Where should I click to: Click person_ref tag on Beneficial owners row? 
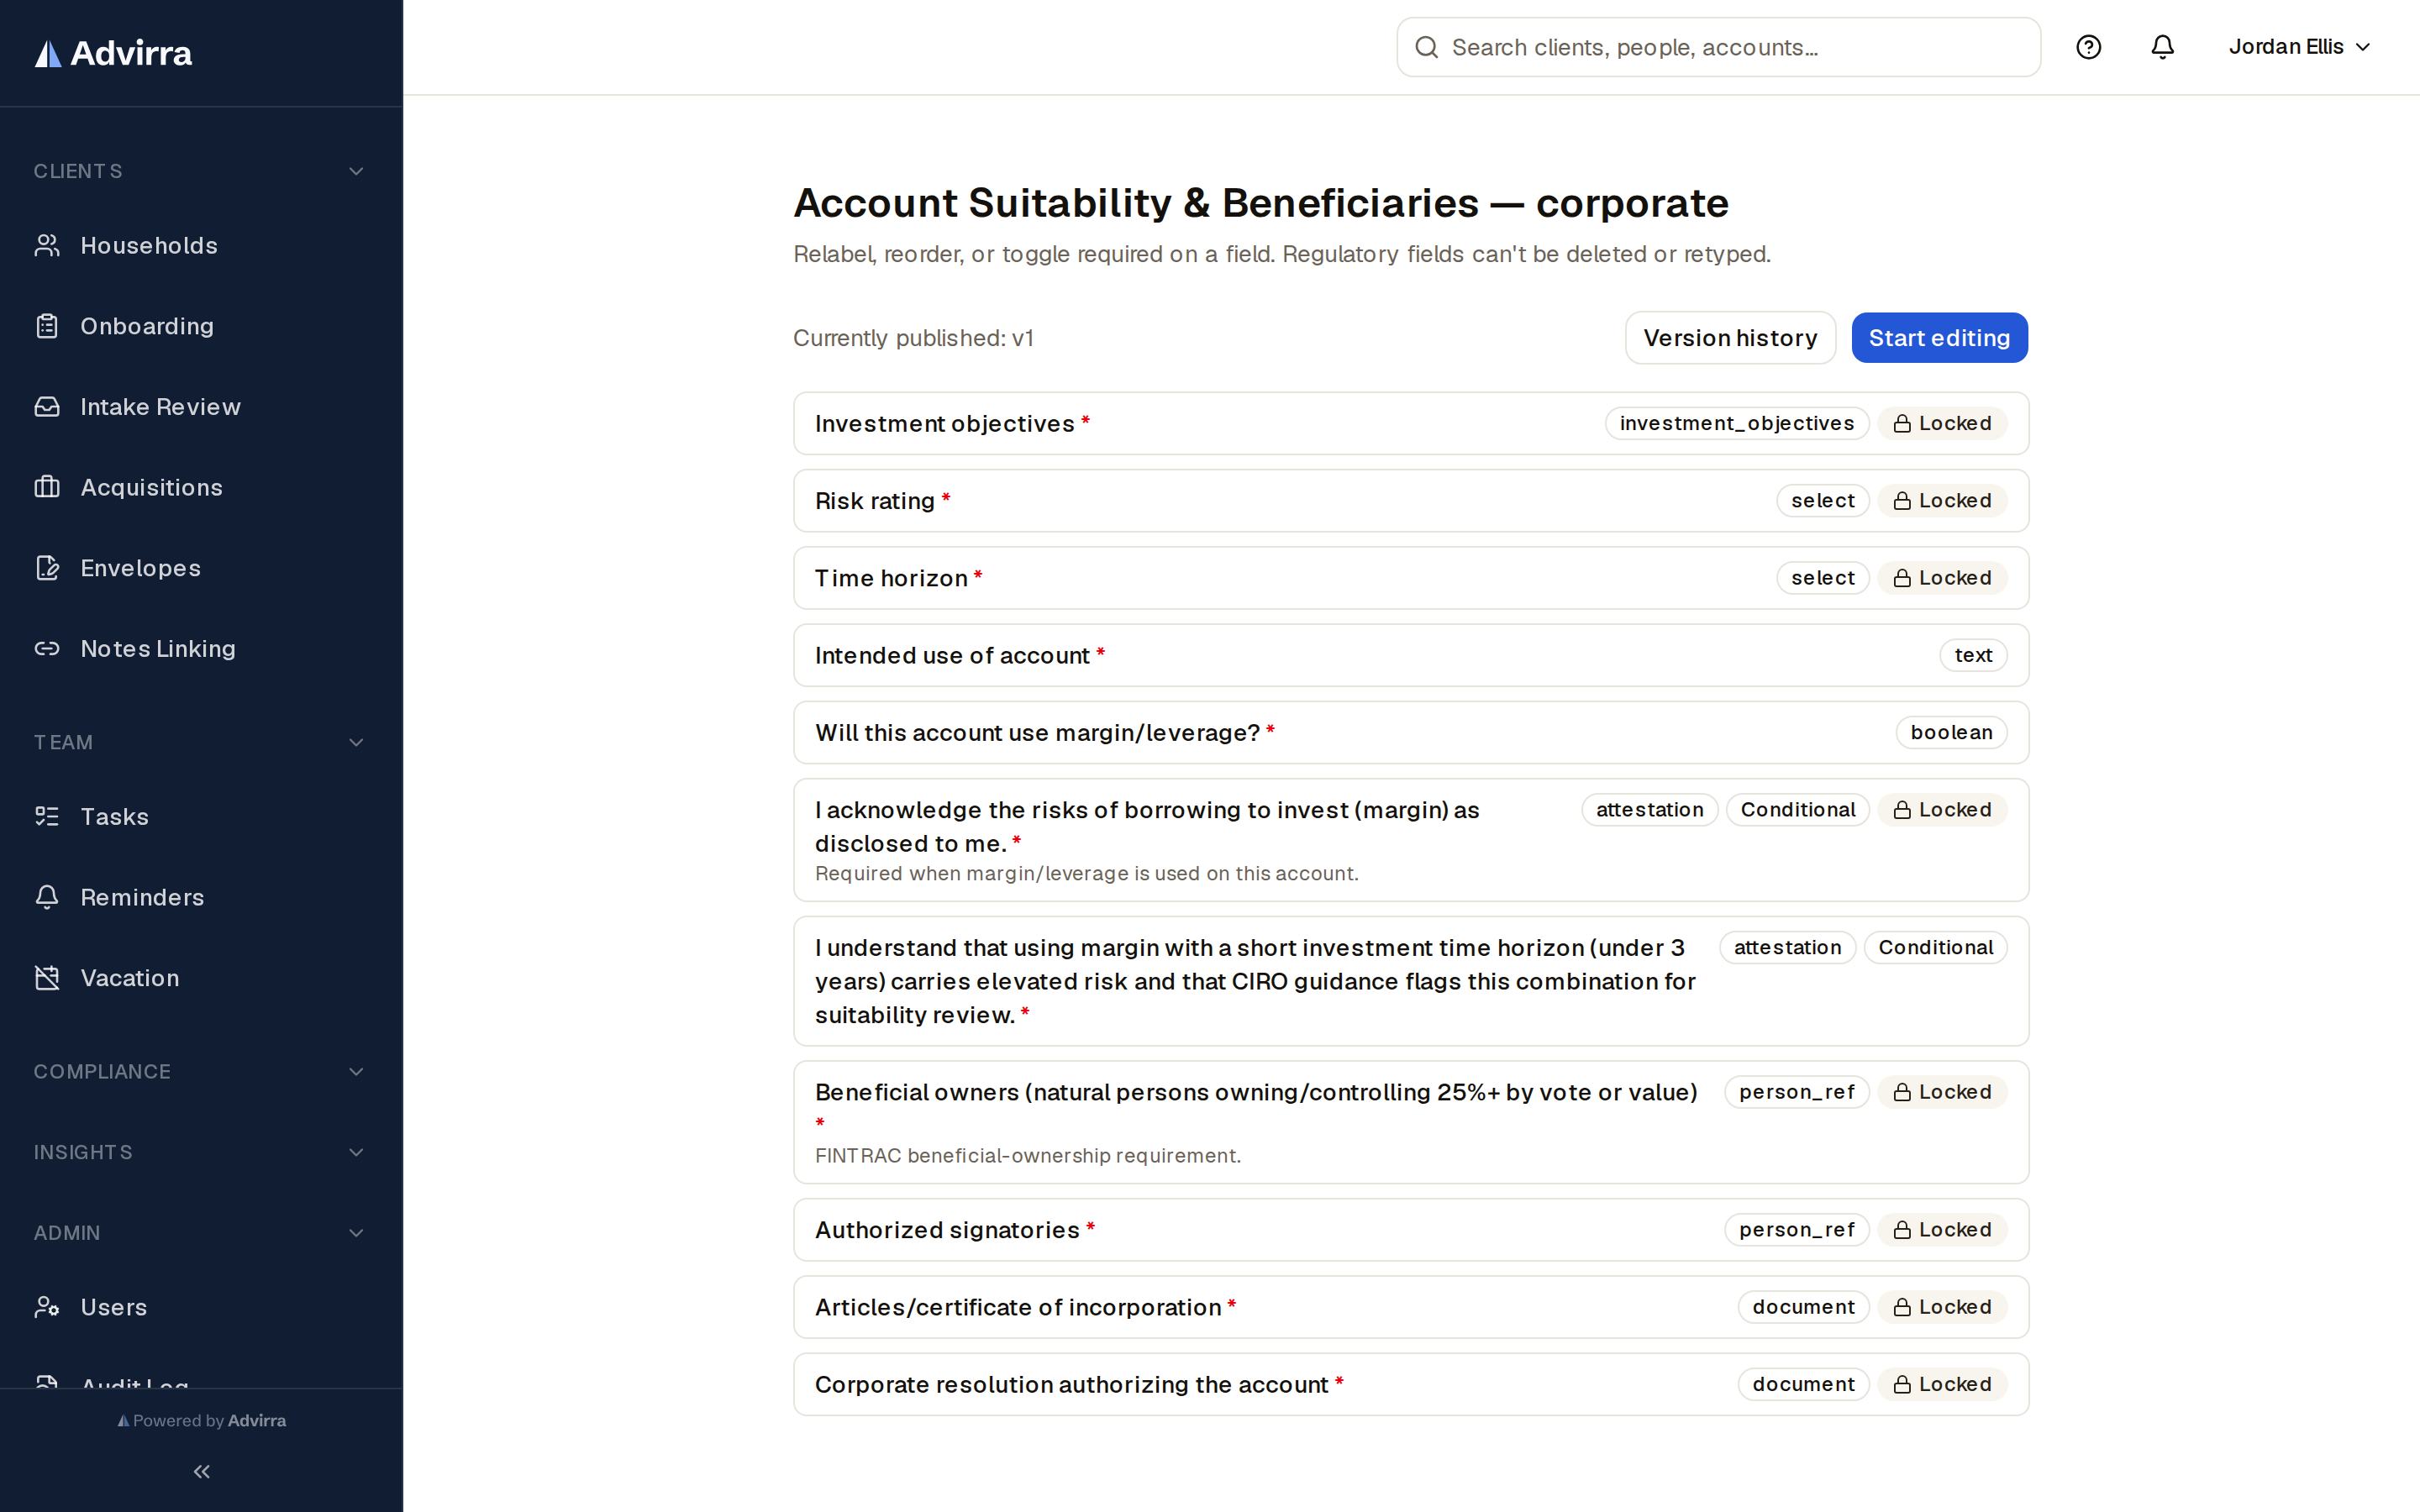click(1797, 1092)
